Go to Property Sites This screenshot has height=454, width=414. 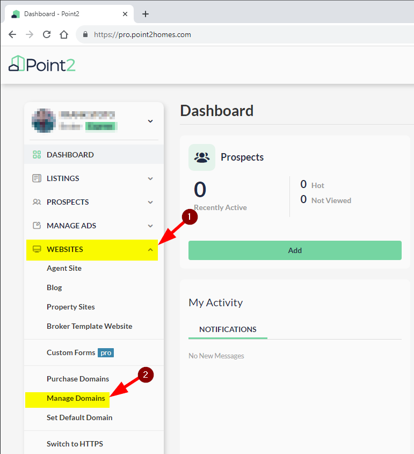pyautogui.click(x=71, y=307)
